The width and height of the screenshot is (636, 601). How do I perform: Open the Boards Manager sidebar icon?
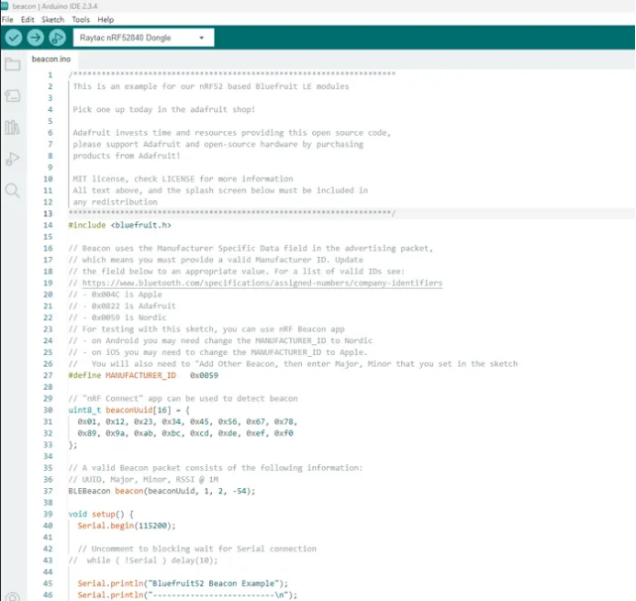(13, 95)
